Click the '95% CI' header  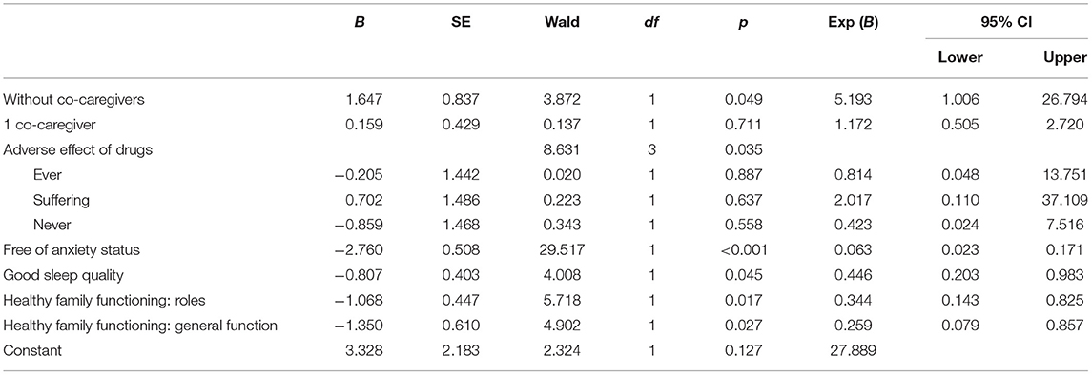tap(1009, 23)
